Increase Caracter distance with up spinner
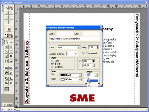The image size is (149, 112). 76,53
